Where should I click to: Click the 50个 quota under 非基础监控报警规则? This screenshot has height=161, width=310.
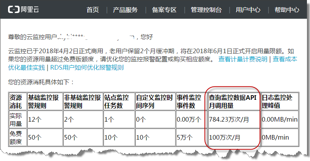coord(83,137)
